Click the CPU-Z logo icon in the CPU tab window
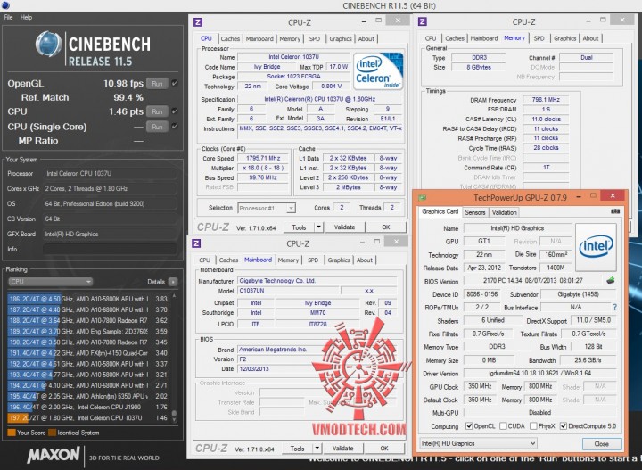 click(198, 22)
